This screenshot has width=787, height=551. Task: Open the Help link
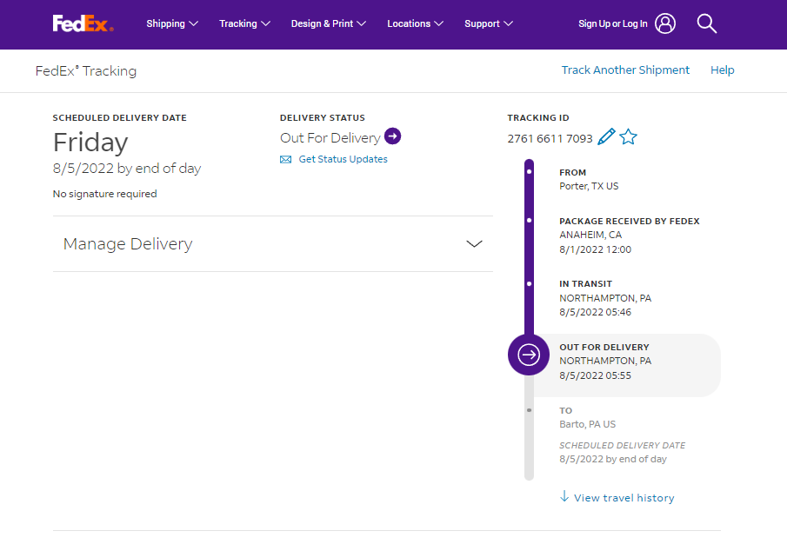(x=723, y=70)
